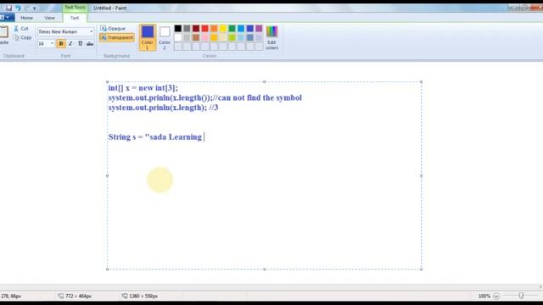Open the Edit colors dialog
This screenshot has height=305, width=543.
(x=271, y=37)
